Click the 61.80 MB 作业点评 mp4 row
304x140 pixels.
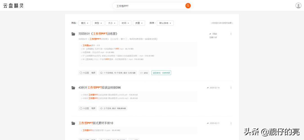[x=97, y=52]
